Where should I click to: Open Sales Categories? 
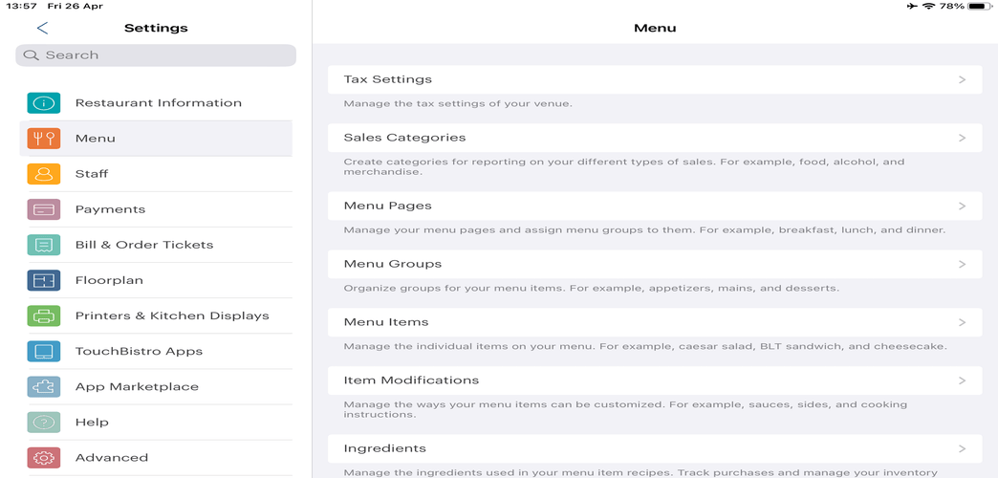coord(655,138)
